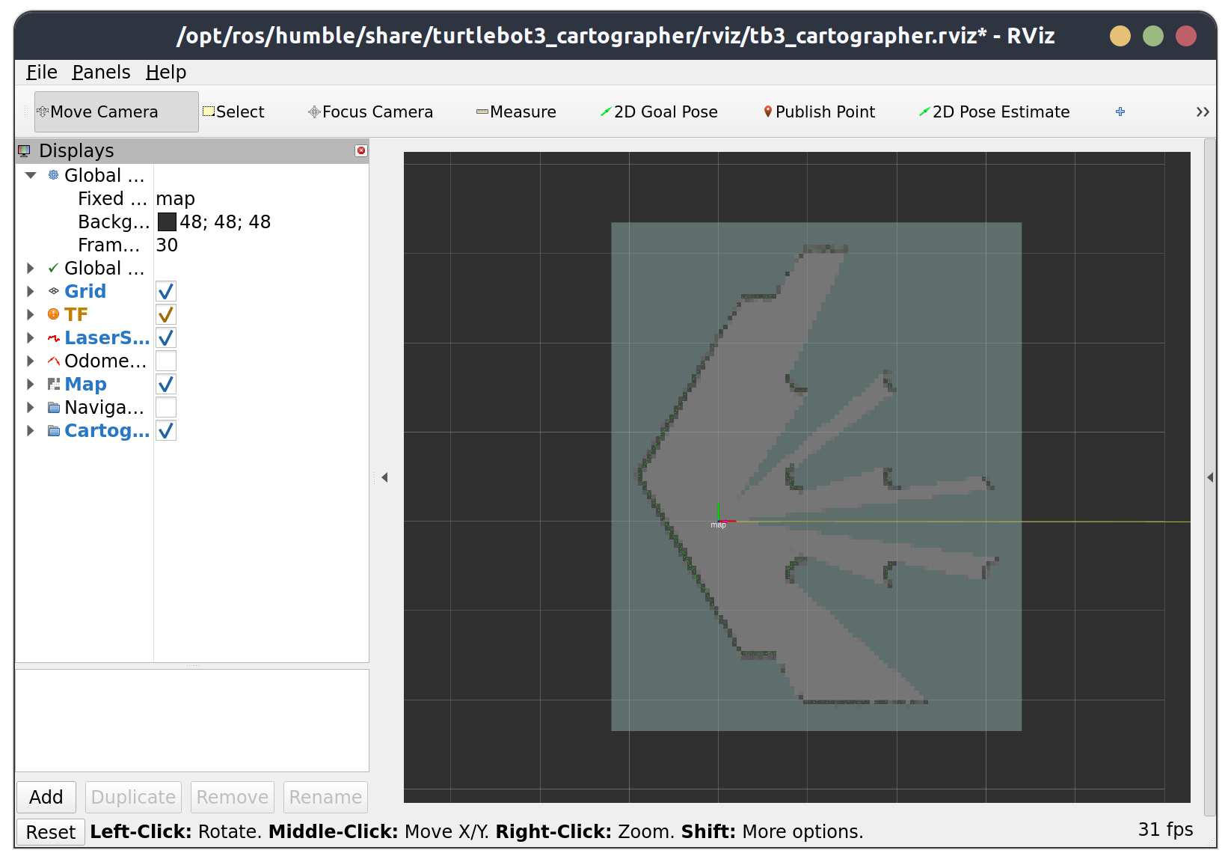The height and width of the screenshot is (862, 1231).
Task: Select the Move Camera tool
Action: pos(116,112)
